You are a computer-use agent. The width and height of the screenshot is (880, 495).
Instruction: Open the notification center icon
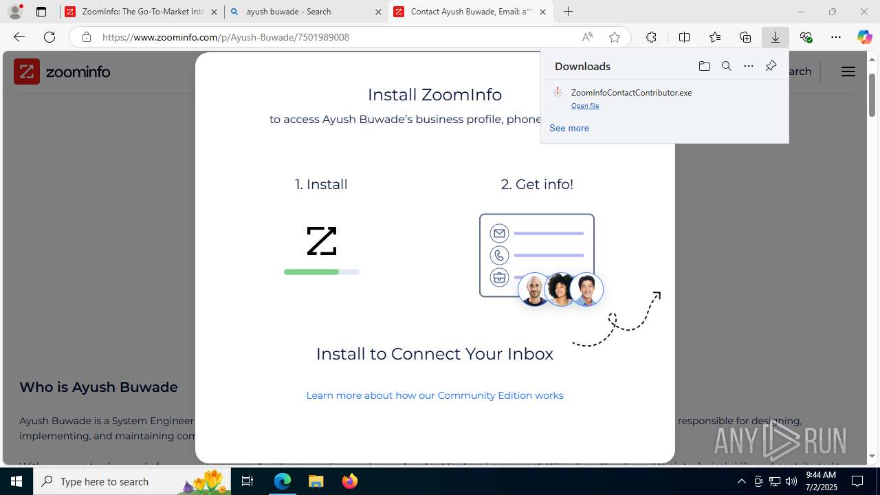coord(857,481)
